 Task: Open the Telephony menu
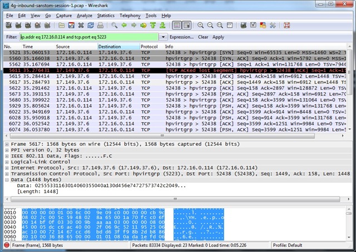130,16
